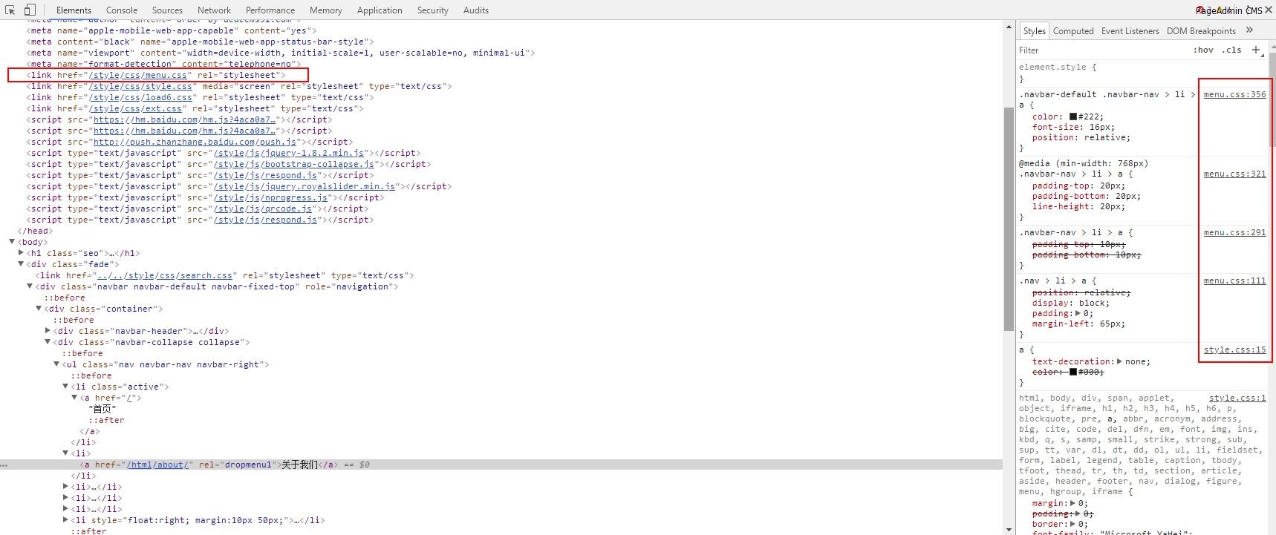Open the Sources tab

pyautogui.click(x=167, y=10)
